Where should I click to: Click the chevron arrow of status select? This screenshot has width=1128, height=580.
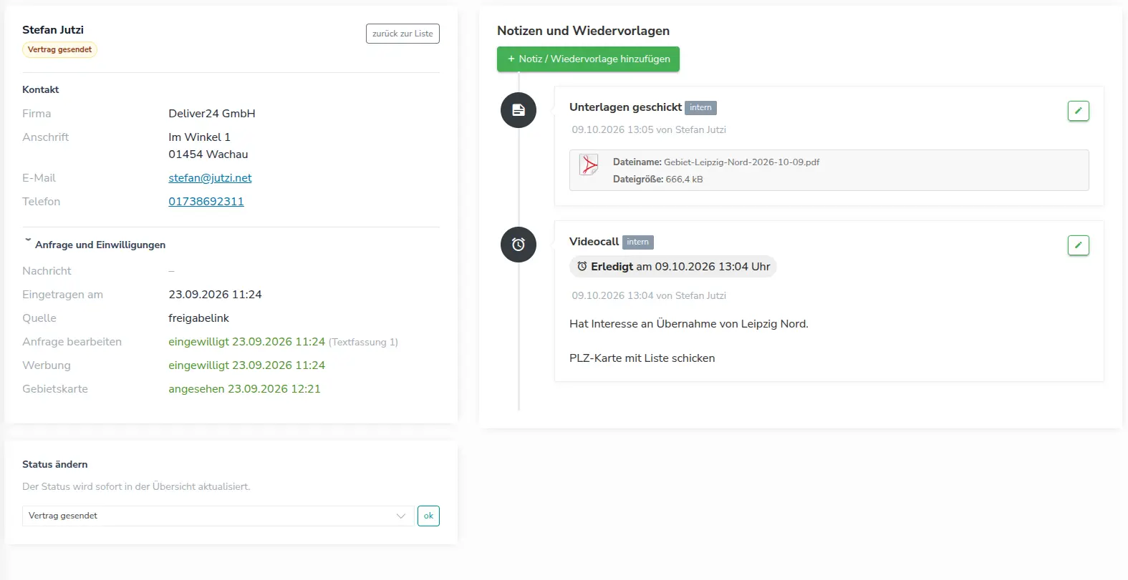(x=401, y=516)
